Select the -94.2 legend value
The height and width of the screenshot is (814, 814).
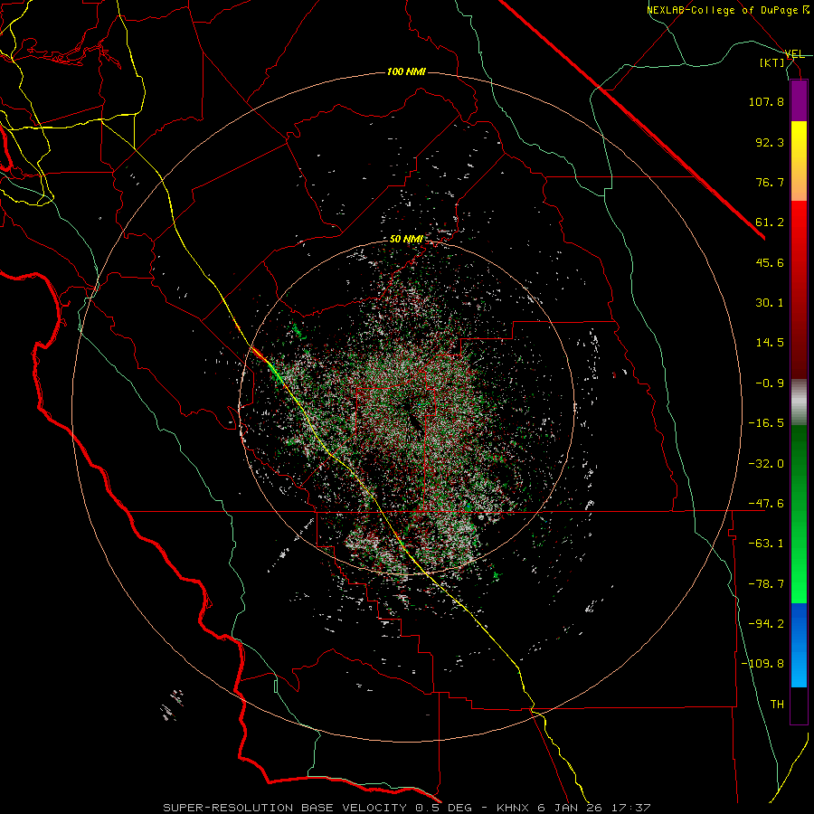pyautogui.click(x=766, y=623)
